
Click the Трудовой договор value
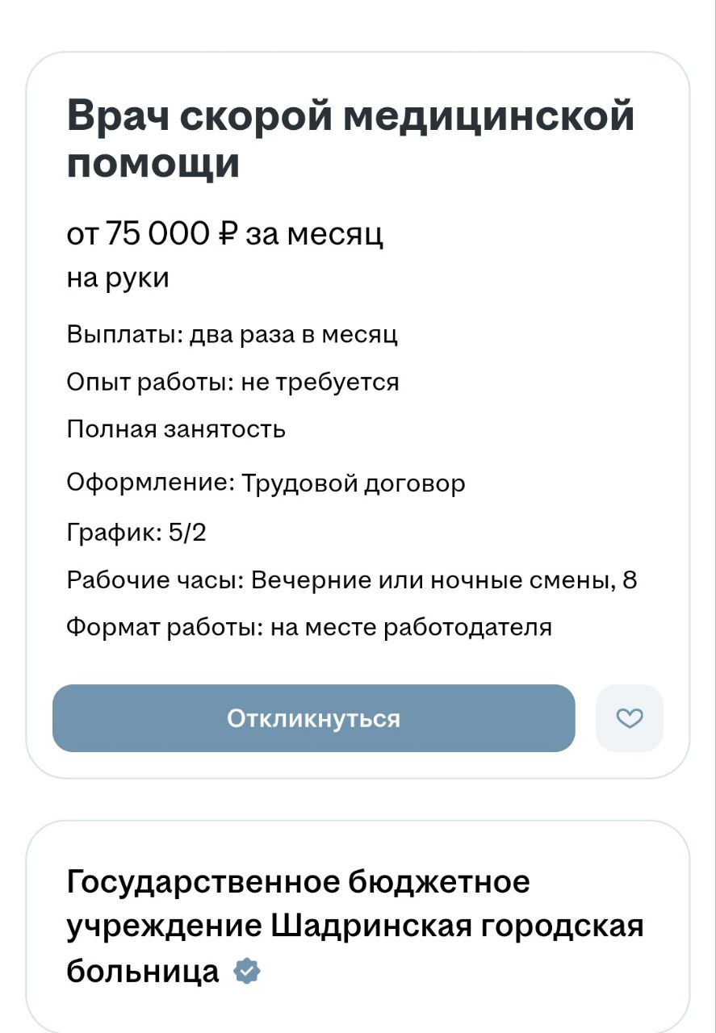354,483
